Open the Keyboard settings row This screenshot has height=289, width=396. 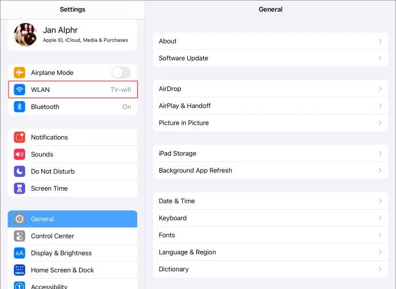pyautogui.click(x=270, y=218)
